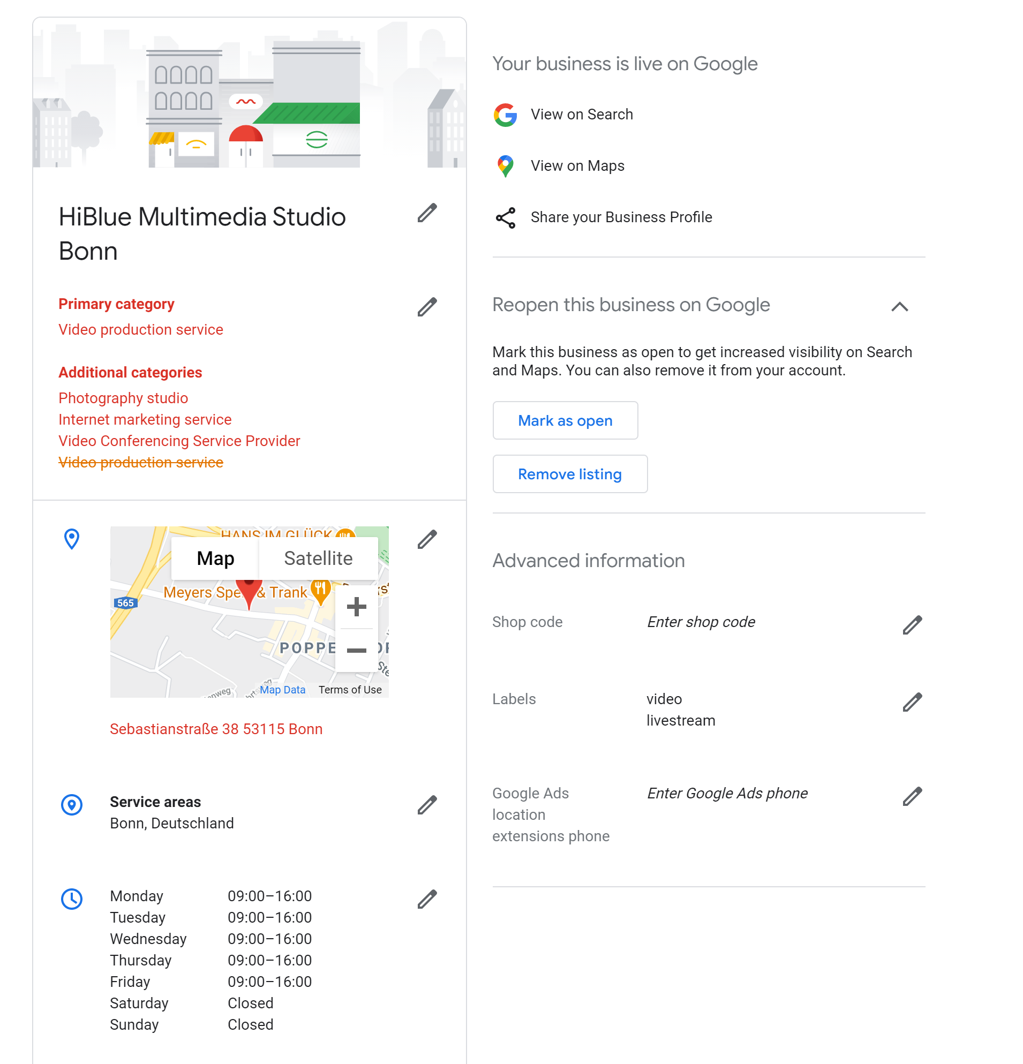This screenshot has height=1064, width=1023.
Task: Open Map Data link
Action: coord(282,689)
